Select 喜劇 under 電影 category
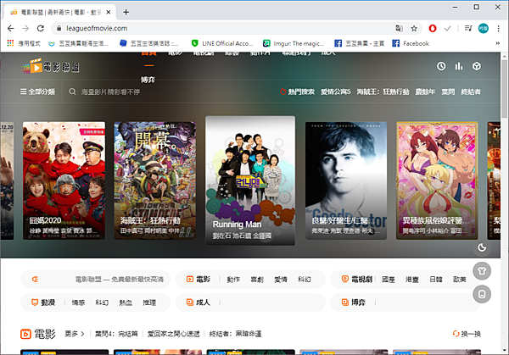The image size is (509, 355). [x=257, y=279]
